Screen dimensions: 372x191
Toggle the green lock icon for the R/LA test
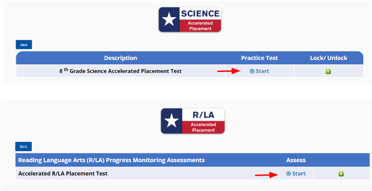[x=341, y=174]
